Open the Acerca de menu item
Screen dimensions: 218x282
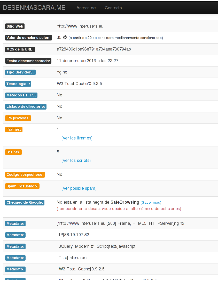tap(86, 8)
